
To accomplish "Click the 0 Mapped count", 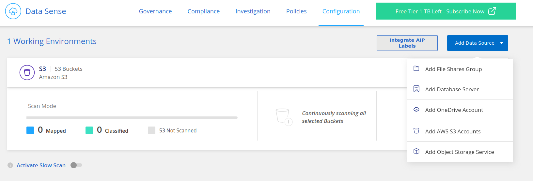I will coord(40,130).
